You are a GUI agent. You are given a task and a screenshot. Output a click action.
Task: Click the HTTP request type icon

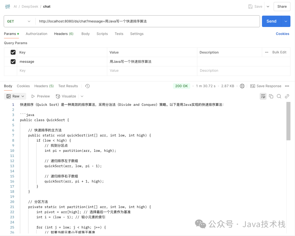[8, 7]
